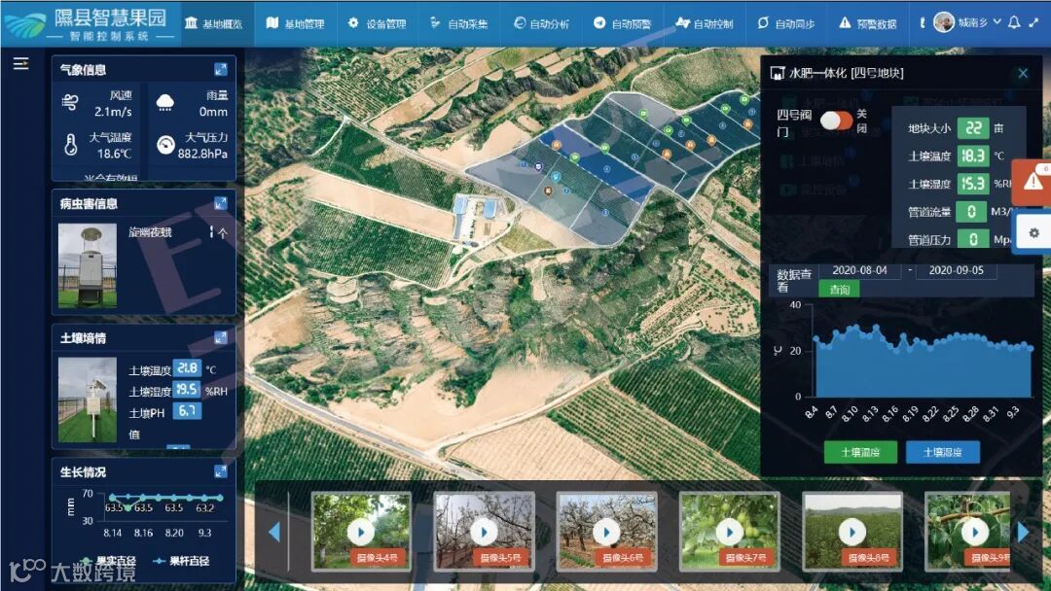1051x591 pixels.
Task: Click the 旋幽夜蛾 pest entry
Action: tap(150, 232)
